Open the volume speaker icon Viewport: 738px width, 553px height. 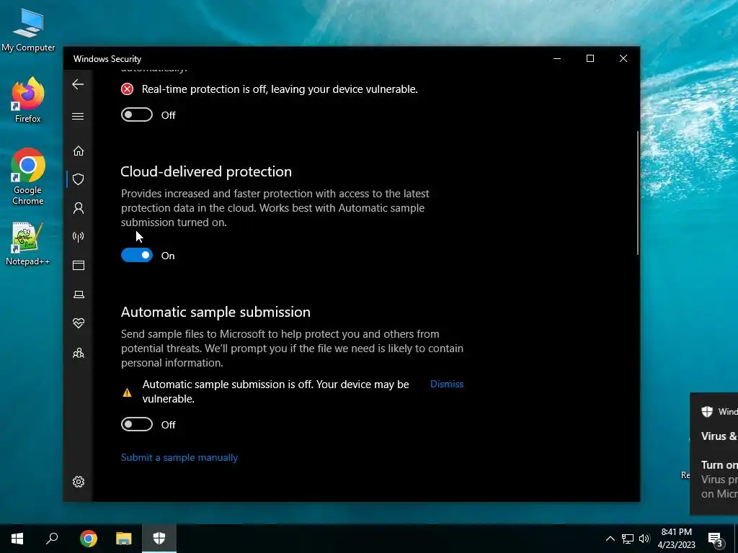point(644,539)
